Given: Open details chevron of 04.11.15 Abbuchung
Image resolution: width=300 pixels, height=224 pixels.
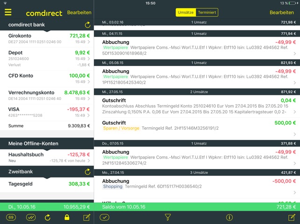Looking at the screenshot, I should tap(295, 53).
